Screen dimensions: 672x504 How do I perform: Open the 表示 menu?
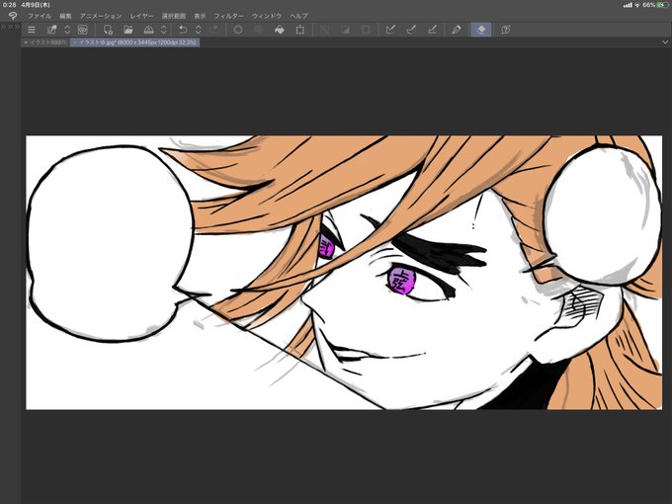pos(200,16)
